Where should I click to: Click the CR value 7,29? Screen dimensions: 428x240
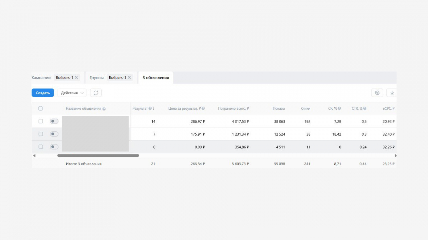click(x=338, y=121)
